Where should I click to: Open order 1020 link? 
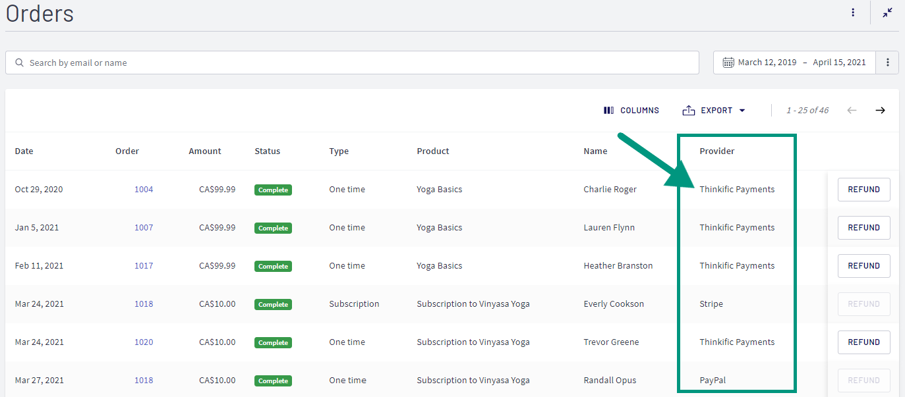click(144, 342)
